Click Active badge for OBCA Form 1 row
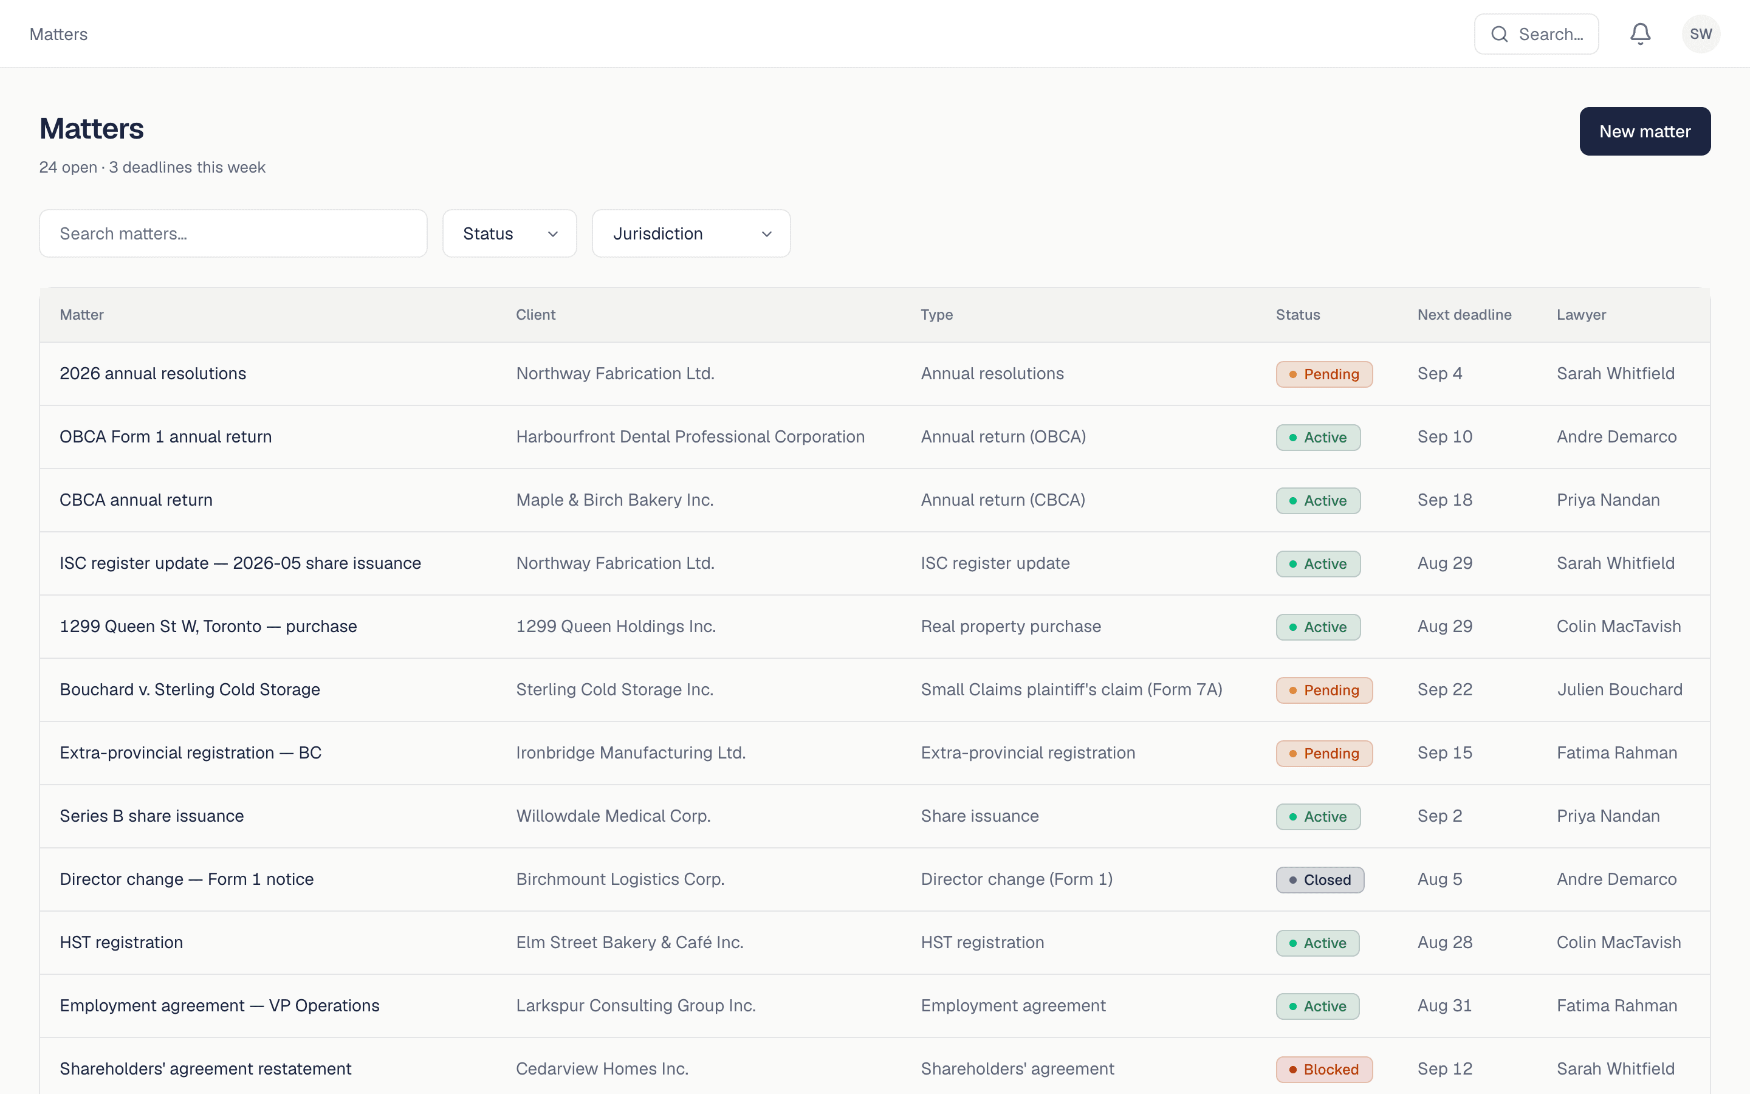 [1317, 437]
